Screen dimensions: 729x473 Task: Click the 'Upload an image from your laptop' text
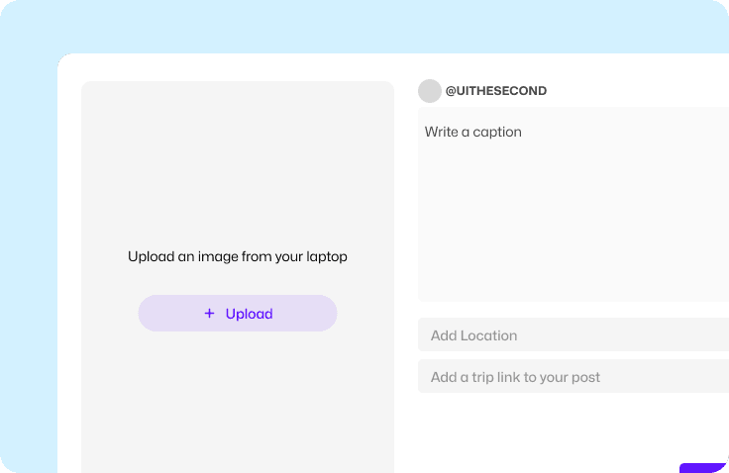click(x=238, y=256)
